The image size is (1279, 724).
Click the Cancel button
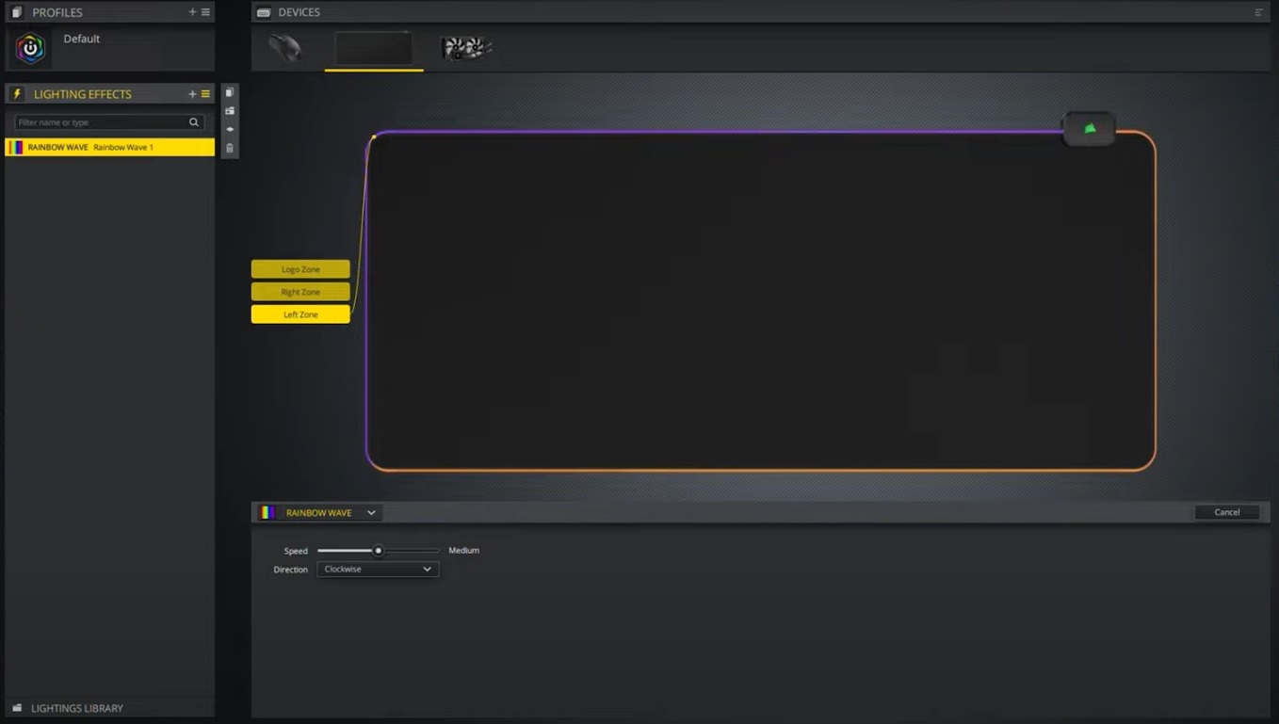click(x=1226, y=512)
